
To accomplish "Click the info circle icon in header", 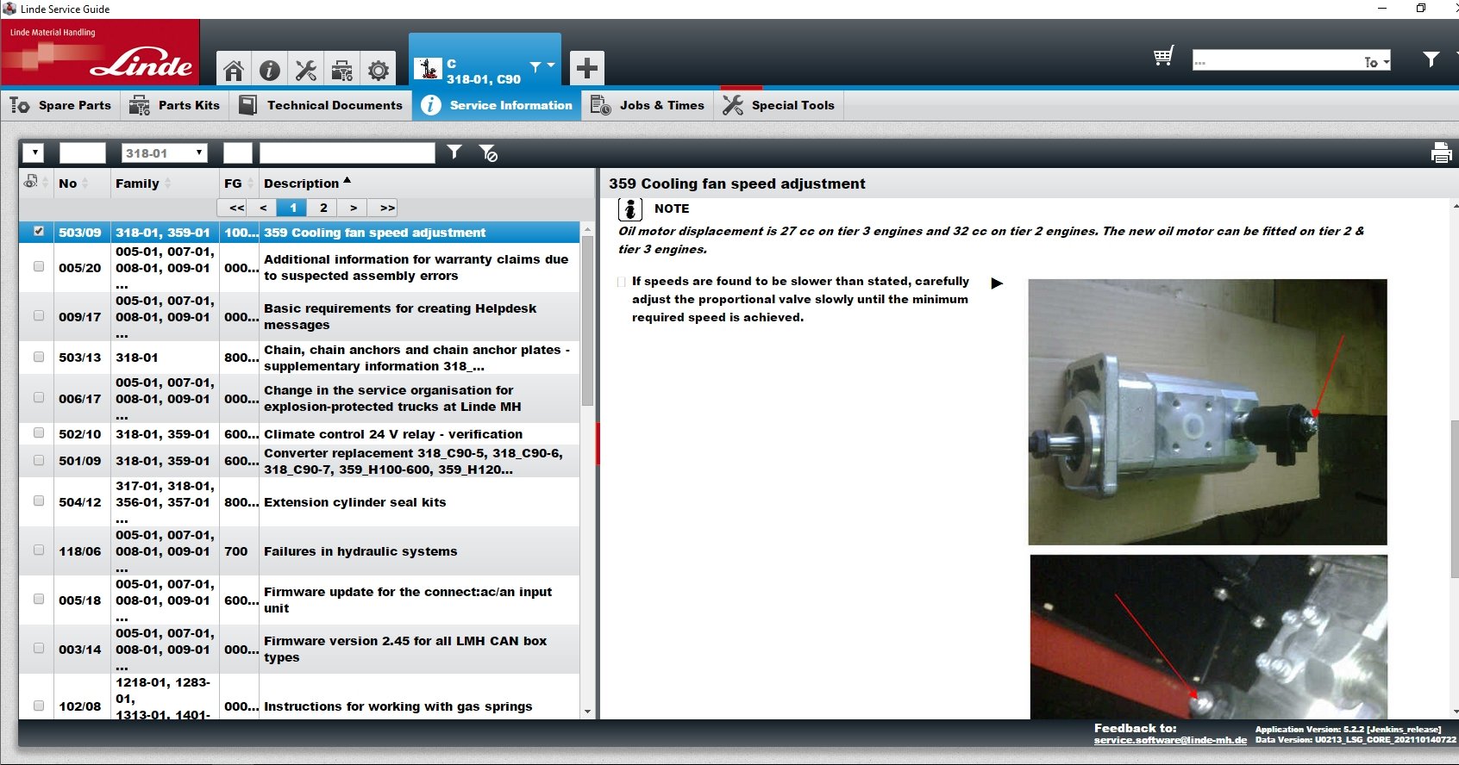I will (x=269, y=70).
